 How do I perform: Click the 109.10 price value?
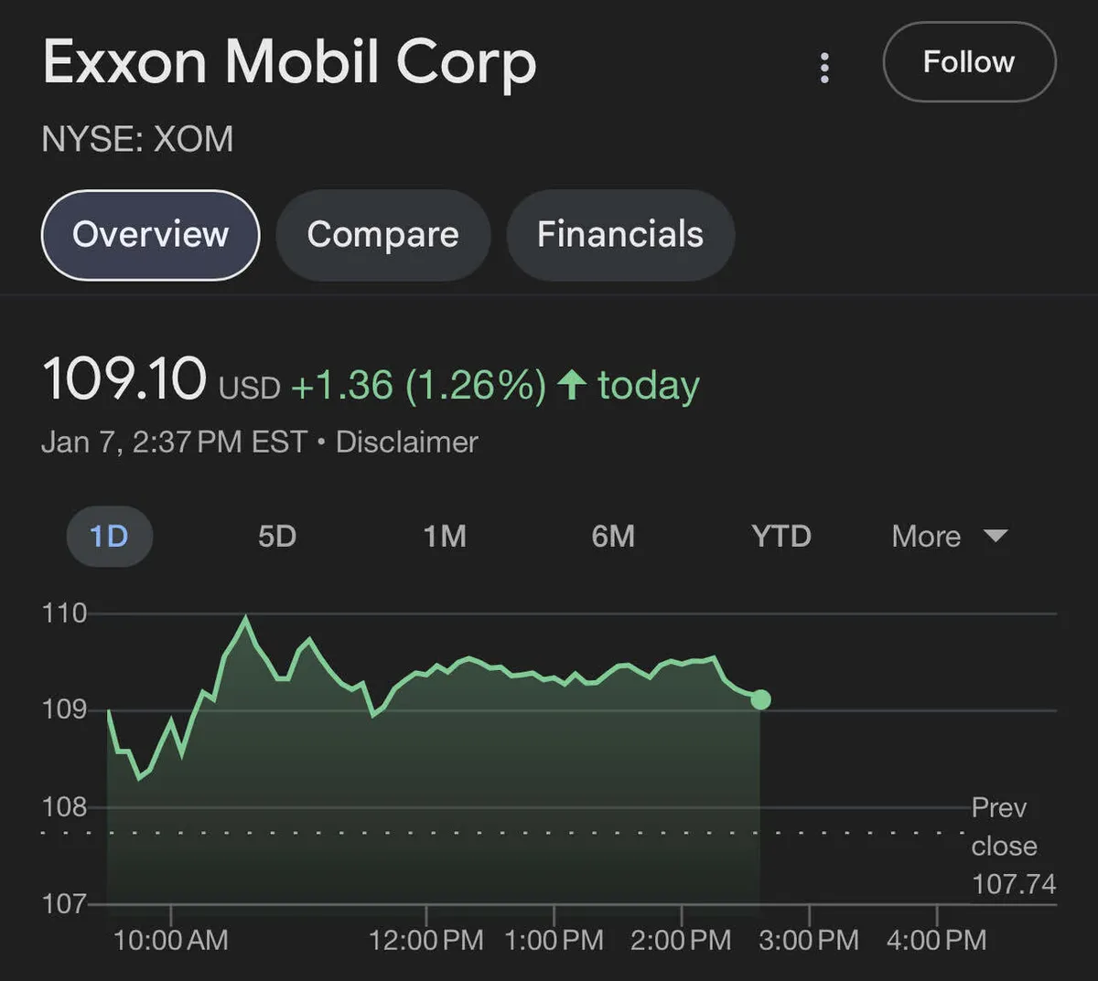pos(124,379)
